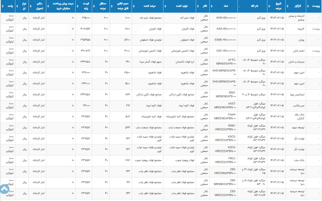Click the symbol cell starting with BIMC-
This screenshot has width=322, height=201.
226,127
